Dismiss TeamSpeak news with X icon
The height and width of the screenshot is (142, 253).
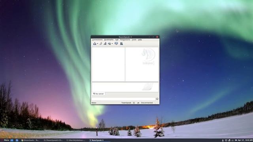134,103
